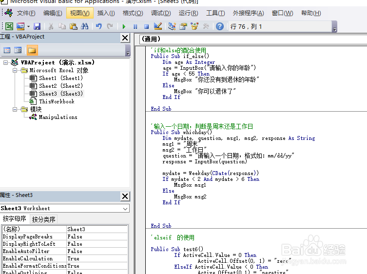Close the 工程 - VBAProject panel
This screenshot has width=367, height=274.
pos(125,38)
